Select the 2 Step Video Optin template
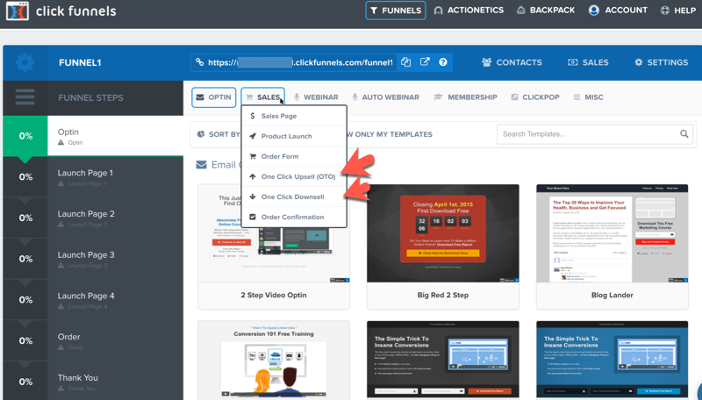The image size is (702, 400). pyautogui.click(x=274, y=246)
